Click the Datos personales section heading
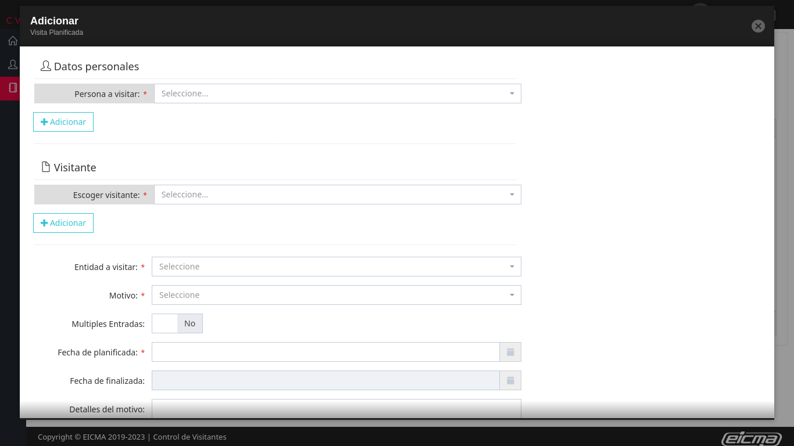794x446 pixels. pos(96,67)
